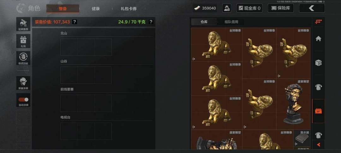The height and width of the screenshot is (153, 341).
Task: Open the 物资回收 recycle icon
Action: [x=23, y=58]
